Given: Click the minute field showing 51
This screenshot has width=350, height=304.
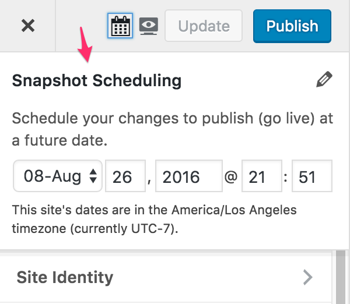Looking at the screenshot, I should pyautogui.click(x=311, y=176).
